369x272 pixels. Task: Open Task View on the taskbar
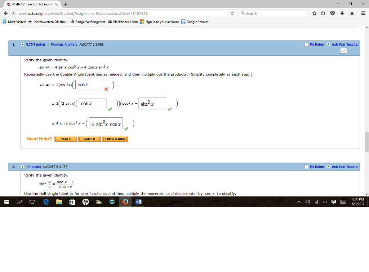click(x=32, y=202)
